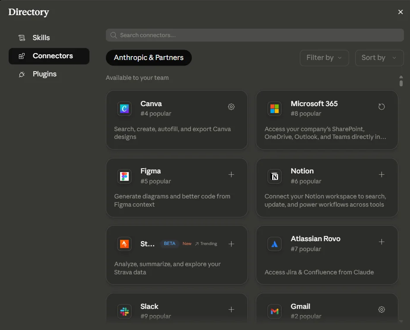Click the Microsoft 365 logo icon
The image size is (410, 330).
click(274, 109)
